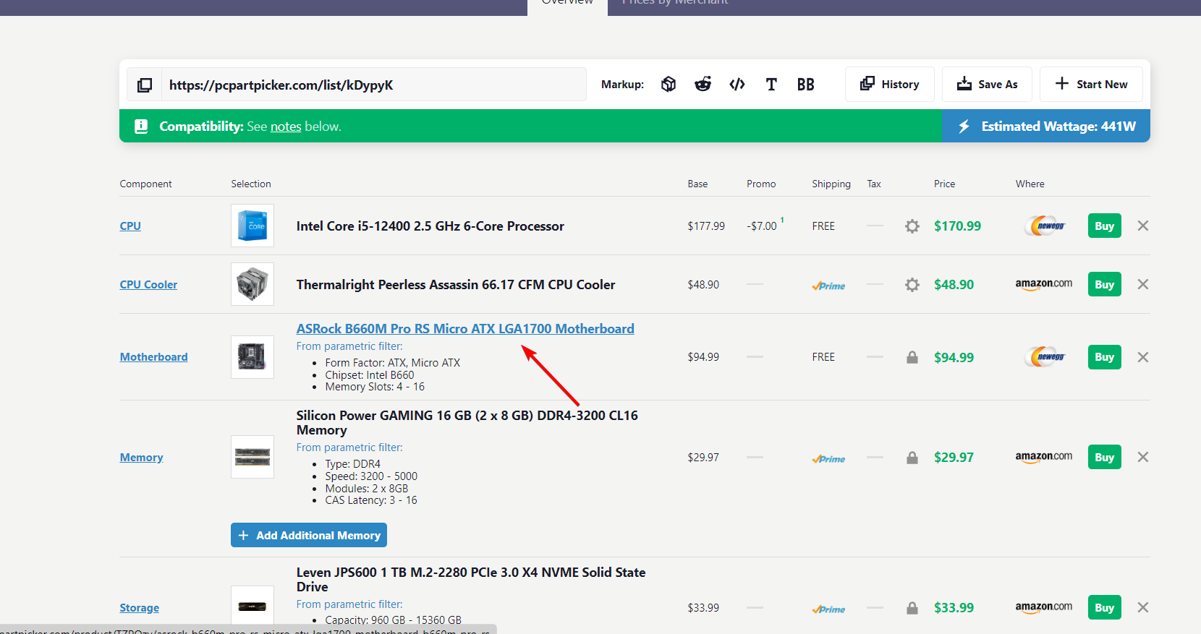
Task: Remove the ASRock motherboard from the list
Action: point(1143,357)
